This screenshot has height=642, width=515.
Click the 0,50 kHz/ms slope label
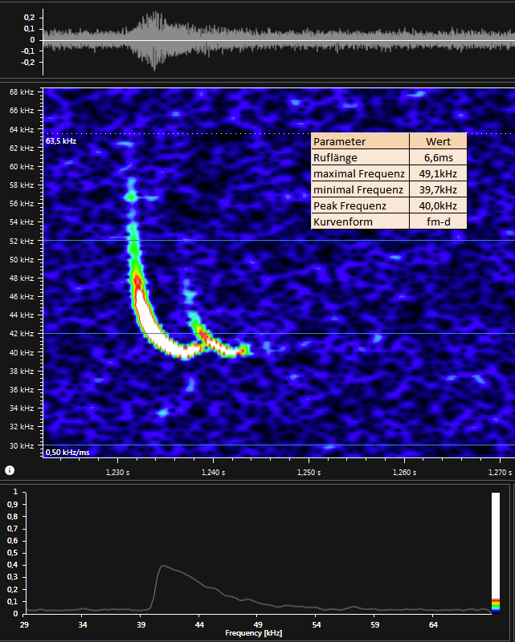[67, 453]
